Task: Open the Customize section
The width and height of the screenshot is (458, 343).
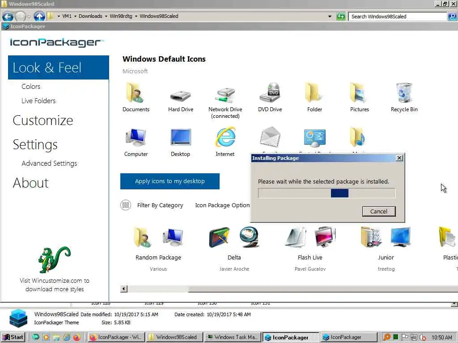Action: pos(42,121)
